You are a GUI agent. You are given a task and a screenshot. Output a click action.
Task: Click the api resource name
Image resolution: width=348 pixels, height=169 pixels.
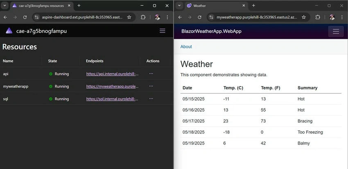point(6,74)
